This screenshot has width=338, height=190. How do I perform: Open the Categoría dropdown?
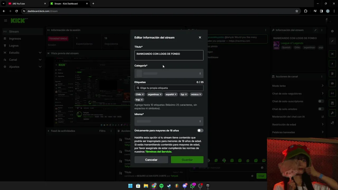click(169, 73)
